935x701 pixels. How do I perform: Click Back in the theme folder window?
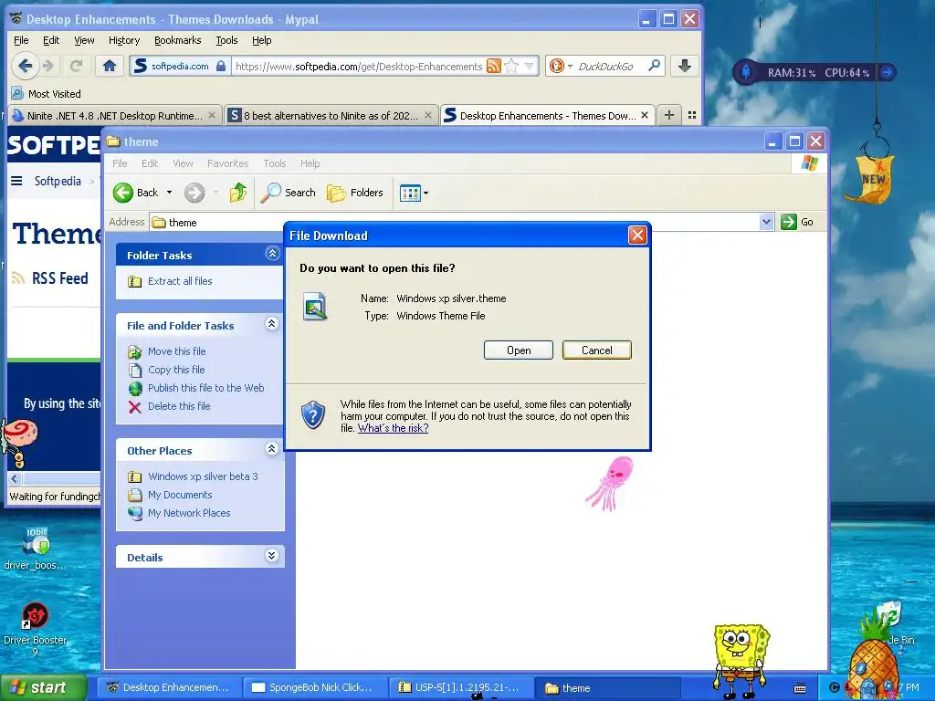point(137,193)
